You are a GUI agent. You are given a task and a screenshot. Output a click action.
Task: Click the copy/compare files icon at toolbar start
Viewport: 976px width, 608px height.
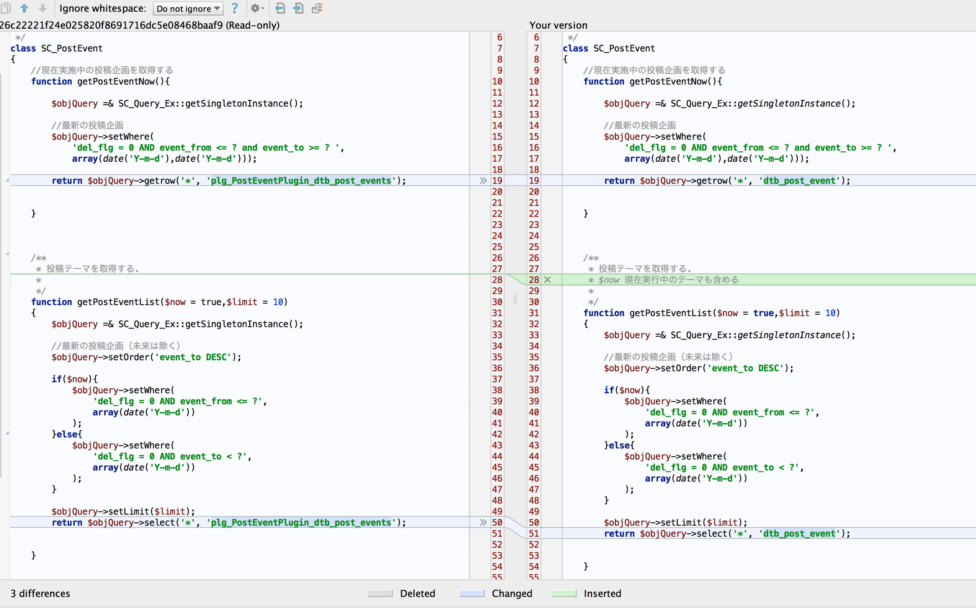tap(6, 8)
